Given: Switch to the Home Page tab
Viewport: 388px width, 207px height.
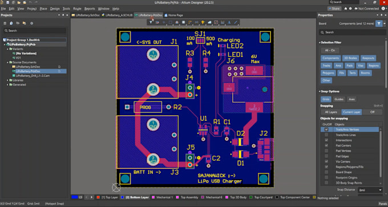Looking at the screenshot, I should [173, 15].
